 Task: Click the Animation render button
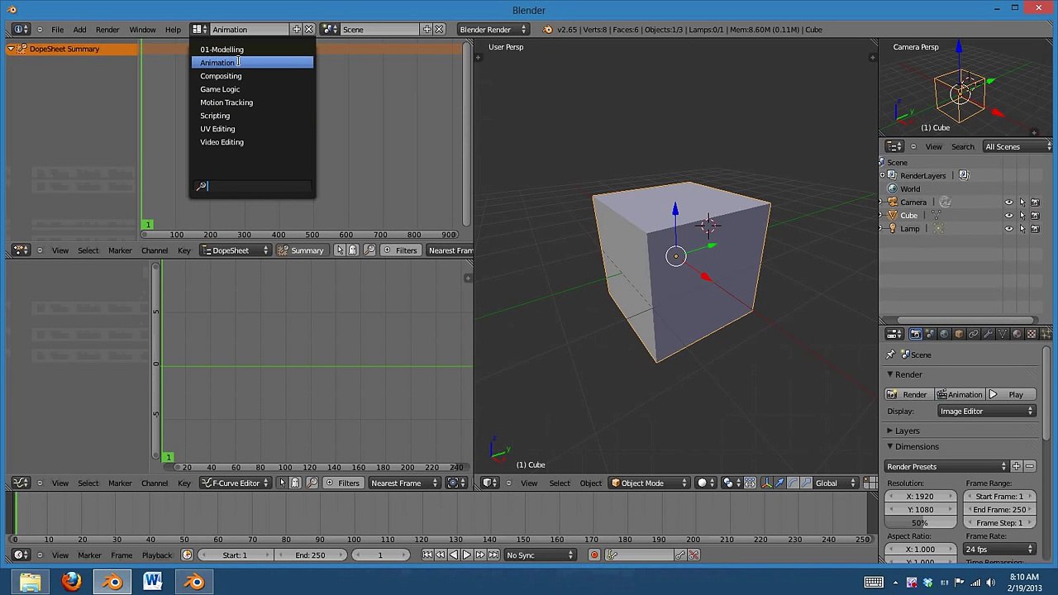coord(960,395)
